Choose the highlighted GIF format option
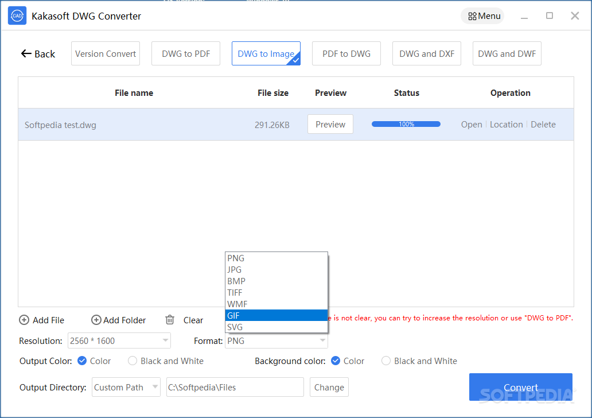This screenshot has width=592, height=418. pyautogui.click(x=276, y=315)
